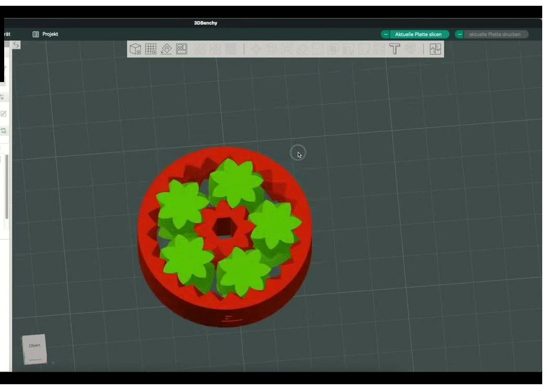The width and height of the screenshot is (548, 390).
Task: Collapse the sidebar with the arrows button
Action: pos(16,45)
